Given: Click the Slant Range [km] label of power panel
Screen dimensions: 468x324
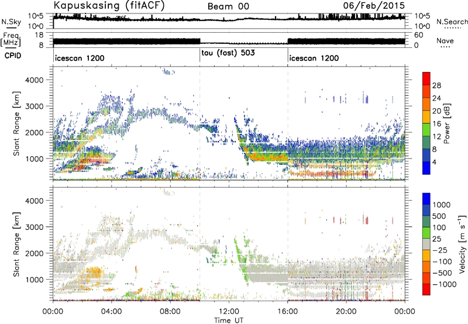Looking at the screenshot, I should click(x=16, y=123).
